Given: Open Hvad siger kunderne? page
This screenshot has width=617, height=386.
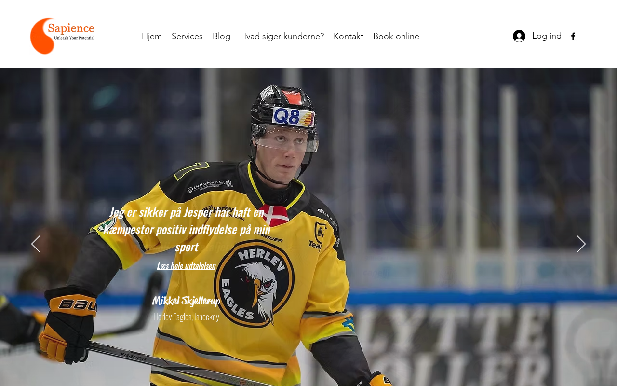Looking at the screenshot, I should pos(282,36).
